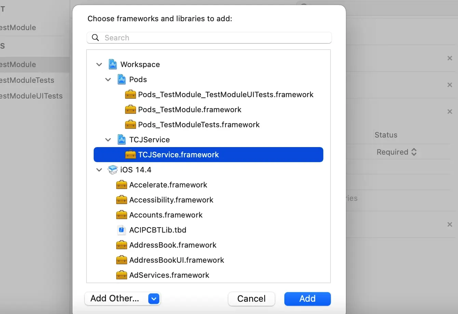Cancel the framework chooser dialog
The height and width of the screenshot is (314, 458).
(251, 299)
